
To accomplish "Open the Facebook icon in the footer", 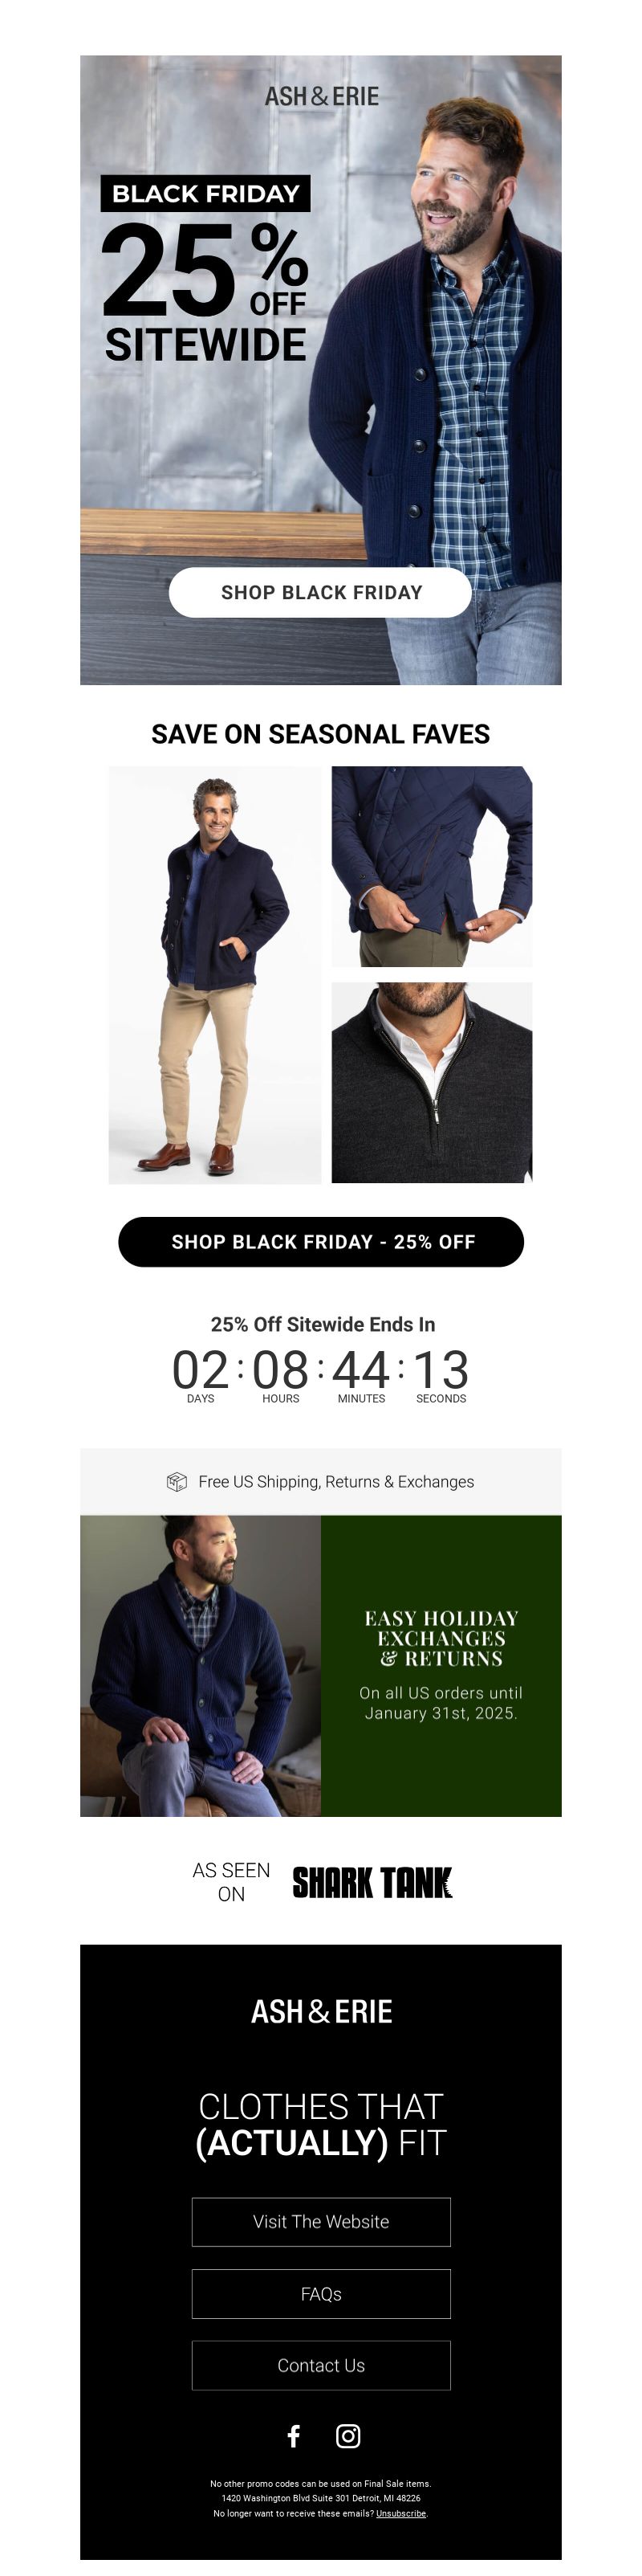I will click(x=294, y=2436).
